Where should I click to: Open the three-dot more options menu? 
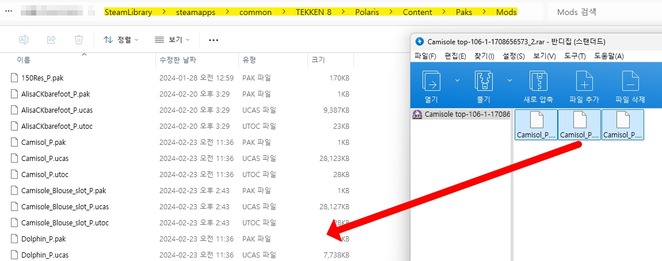click(x=214, y=40)
